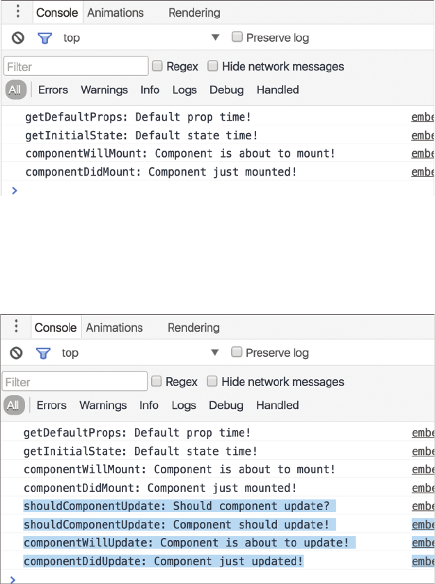Click the upper console prompt chevron
Screen dimensions: 435x584
[15, 190]
